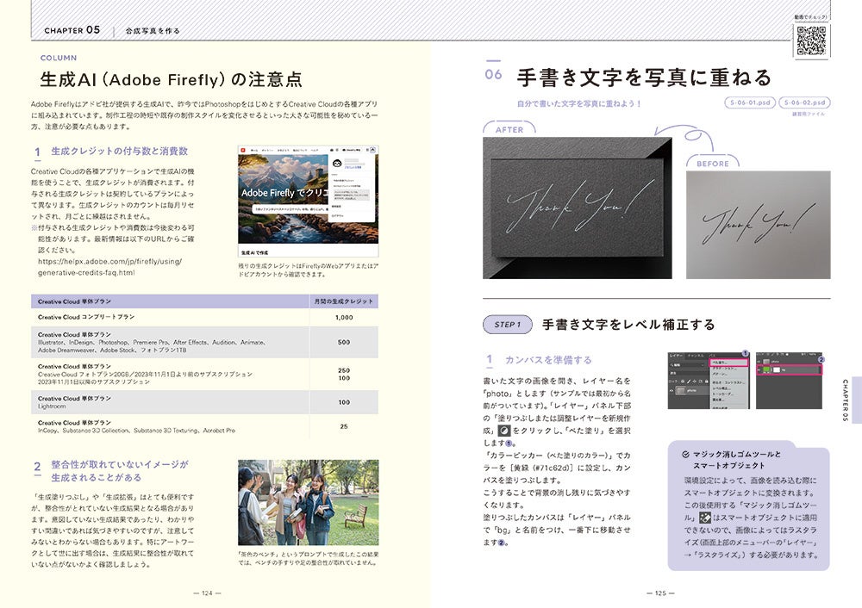The image size is (862, 608).
Task: Select the Magic Eraser tool icon in tip box
Action: click(x=705, y=518)
